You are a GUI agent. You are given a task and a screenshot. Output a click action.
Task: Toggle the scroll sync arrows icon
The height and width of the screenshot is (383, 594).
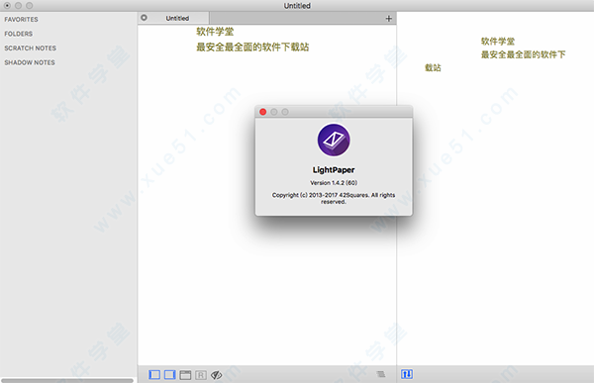[407, 374]
